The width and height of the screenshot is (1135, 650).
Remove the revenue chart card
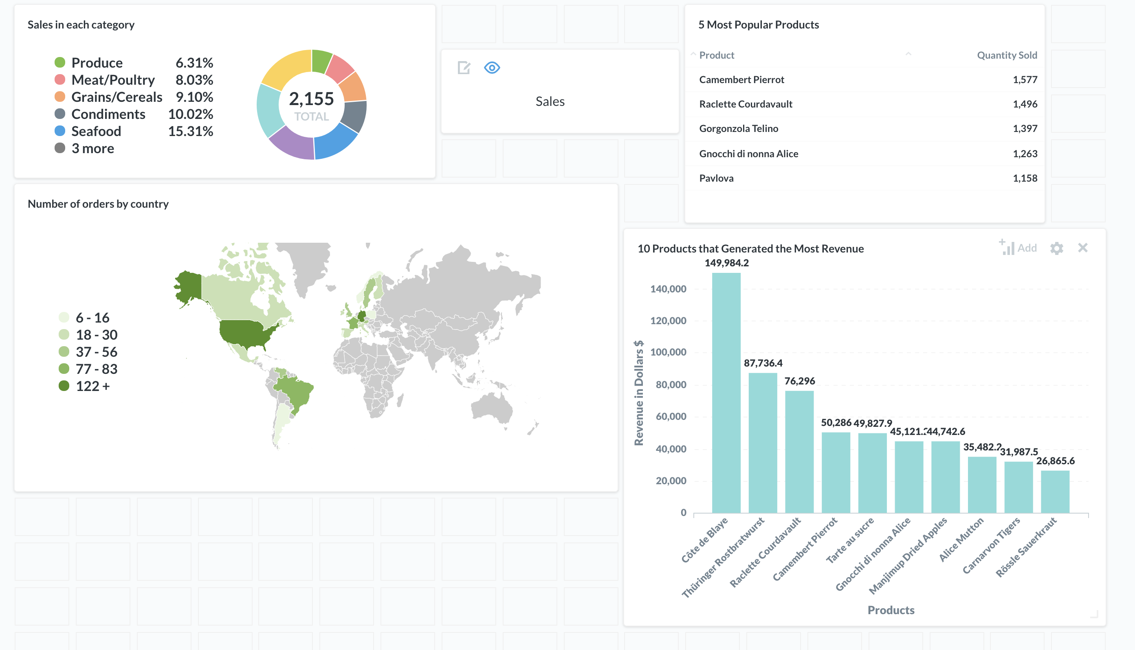(1083, 248)
